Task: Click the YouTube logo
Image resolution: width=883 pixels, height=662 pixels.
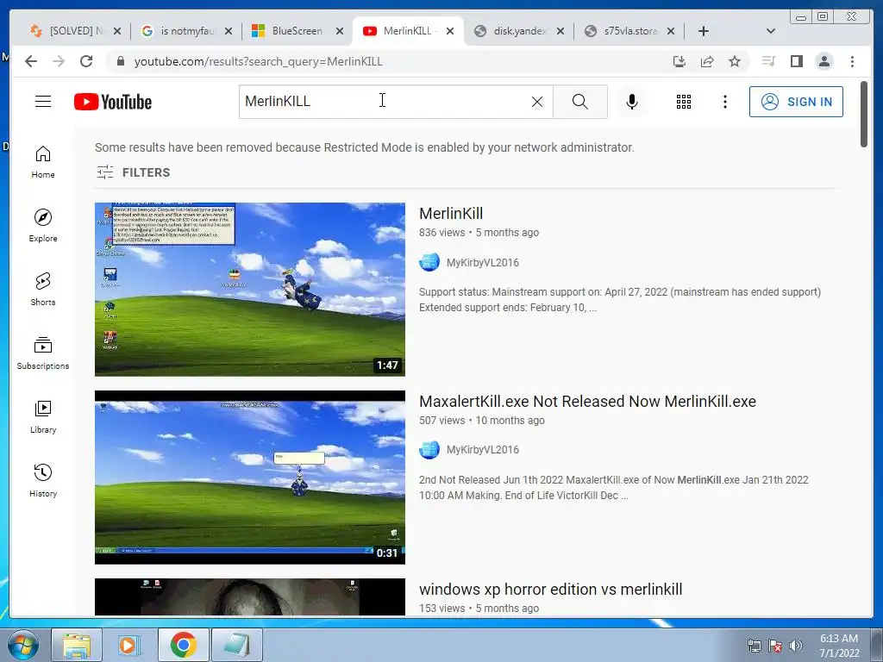Action: tap(113, 102)
